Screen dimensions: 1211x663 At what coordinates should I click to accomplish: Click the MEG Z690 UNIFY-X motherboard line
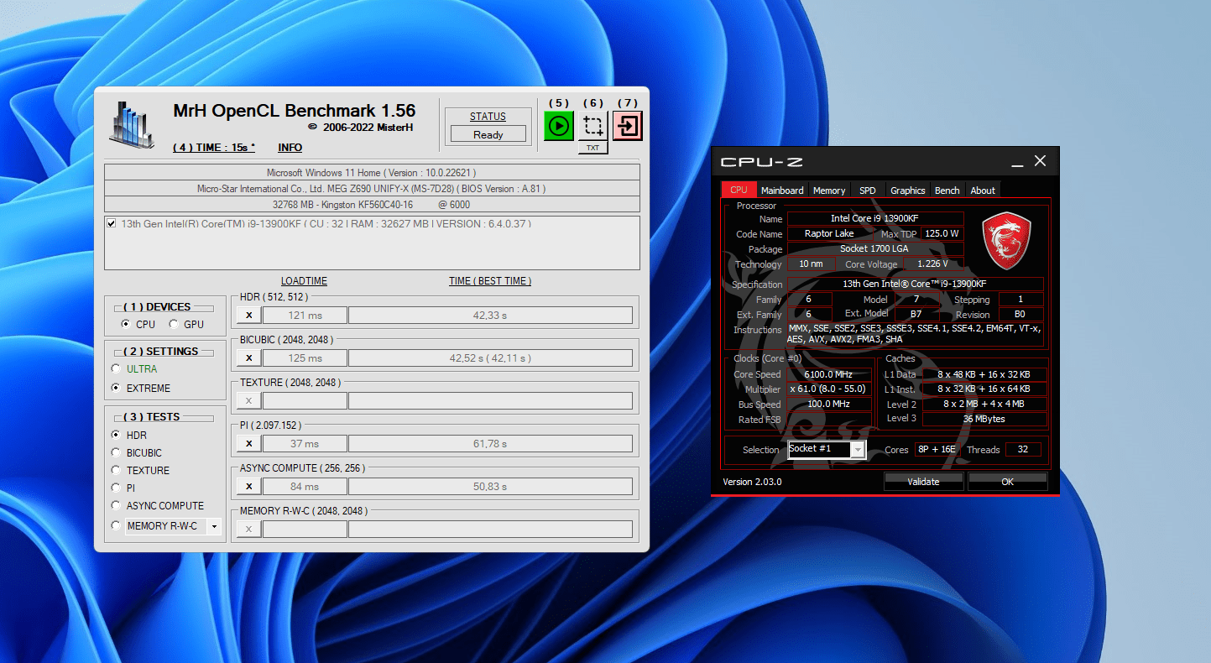(371, 188)
